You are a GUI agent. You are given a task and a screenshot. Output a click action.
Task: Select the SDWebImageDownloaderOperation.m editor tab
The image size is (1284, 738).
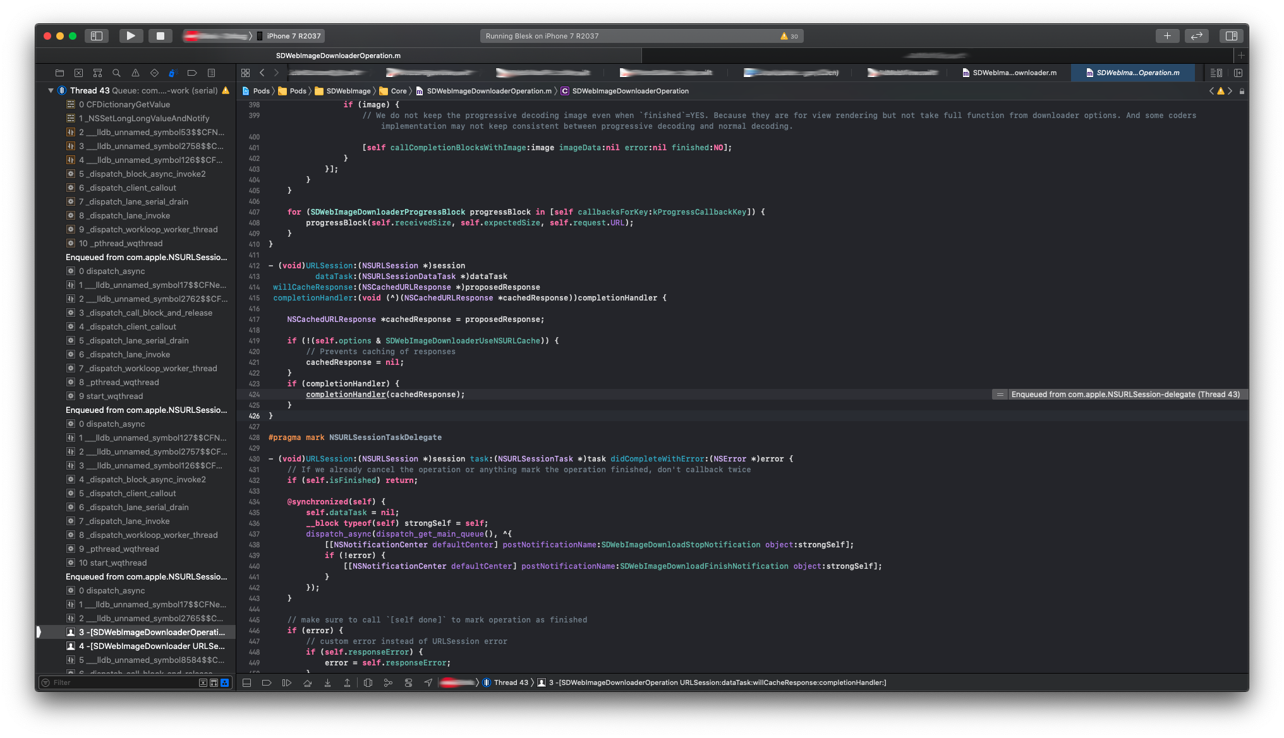tap(1133, 73)
